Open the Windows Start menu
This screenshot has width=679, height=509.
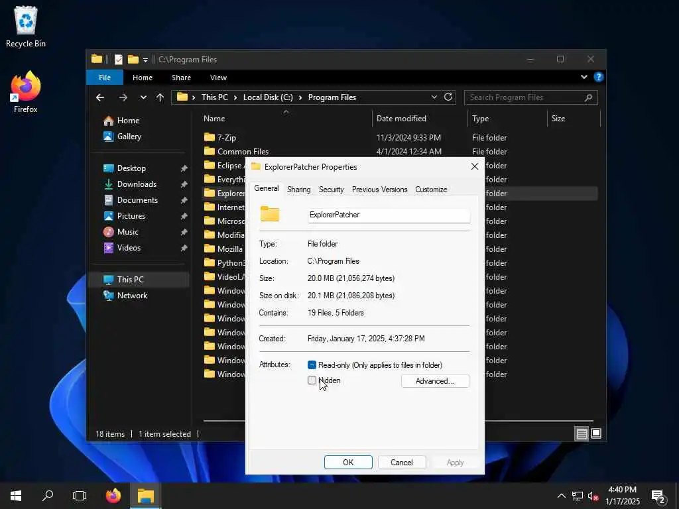tap(16, 496)
